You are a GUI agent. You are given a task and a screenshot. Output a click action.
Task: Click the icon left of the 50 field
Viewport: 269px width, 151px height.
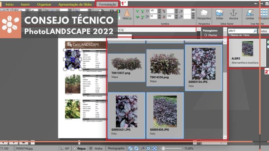(x=147, y=17)
